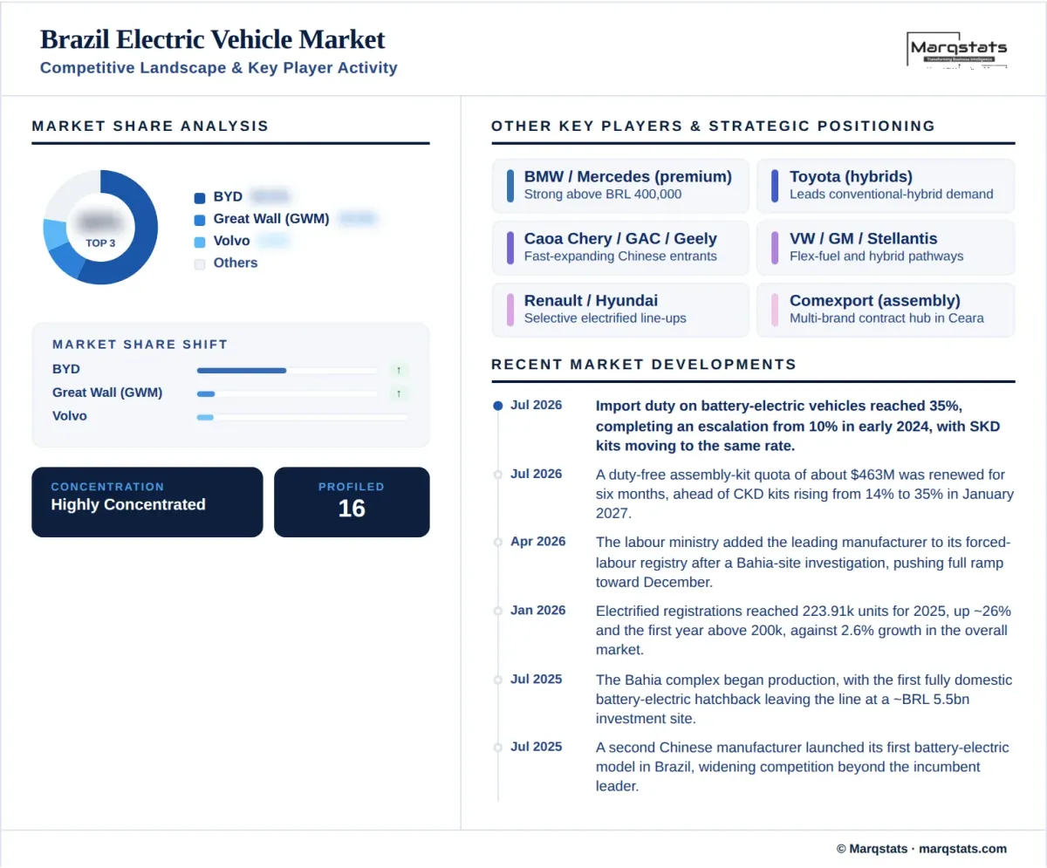The height and width of the screenshot is (868, 1047).
Task: Select the light blue Volvo legend swatch
Action: click(x=200, y=242)
